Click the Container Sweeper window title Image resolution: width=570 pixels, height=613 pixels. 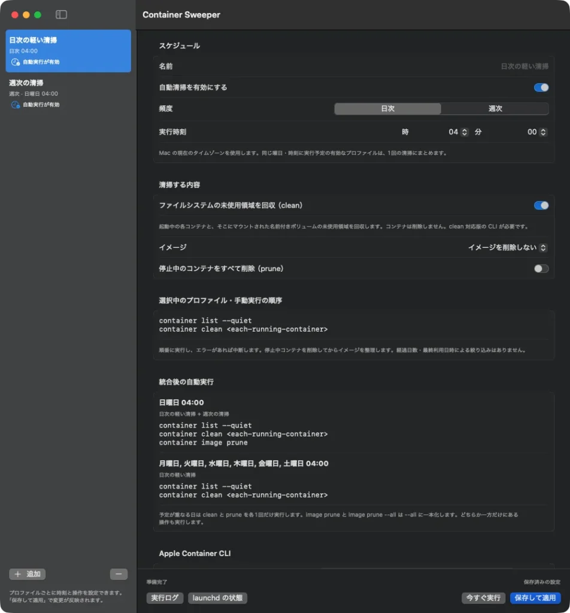click(x=181, y=15)
